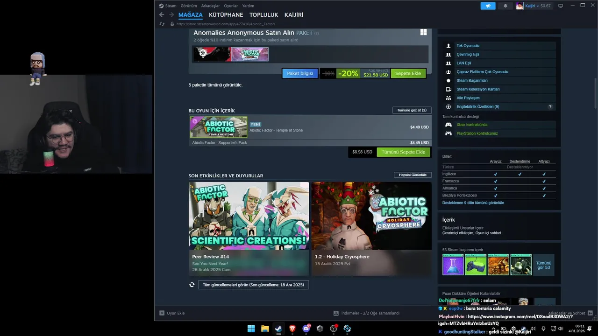The image size is (598, 336).
Task: Open the Arkadaşlar menu
Action: pos(210,6)
